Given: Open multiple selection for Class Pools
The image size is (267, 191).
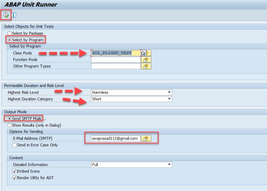Looking at the screenshot, I should [x=148, y=53].
